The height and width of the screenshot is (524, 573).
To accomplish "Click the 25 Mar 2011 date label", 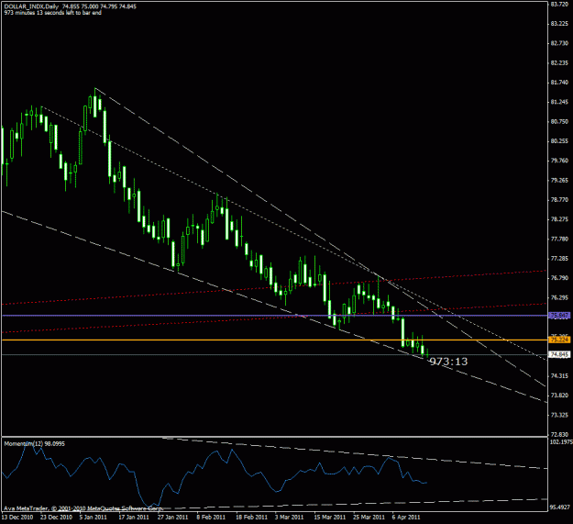I will pos(369,517).
